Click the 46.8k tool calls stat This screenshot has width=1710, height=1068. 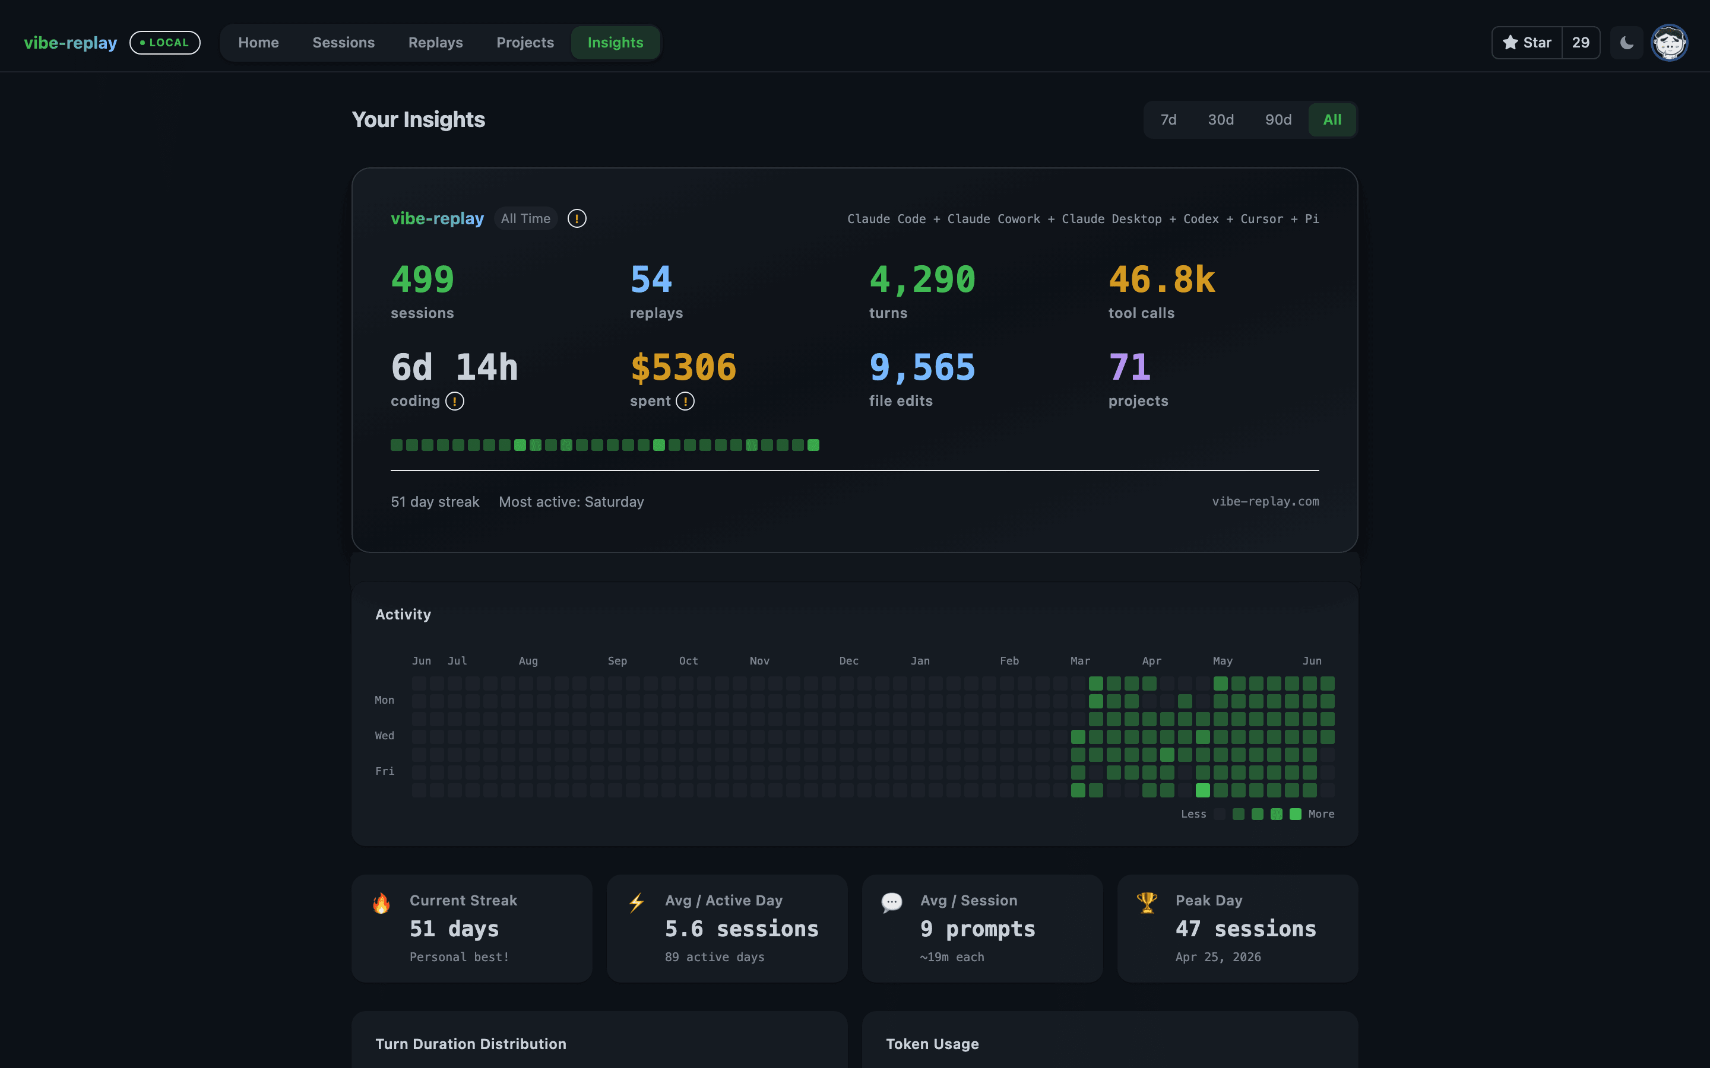pyautogui.click(x=1161, y=291)
